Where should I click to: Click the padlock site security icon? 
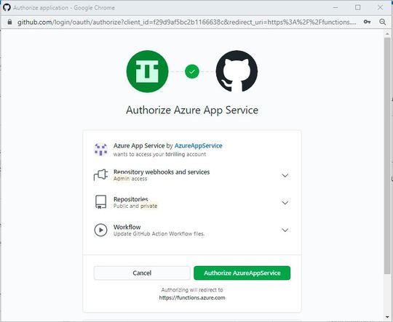(x=9, y=22)
